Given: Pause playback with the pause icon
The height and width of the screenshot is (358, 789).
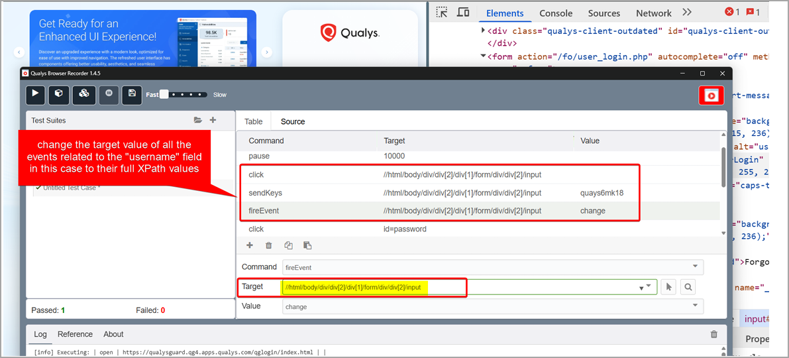Looking at the screenshot, I should [108, 94].
